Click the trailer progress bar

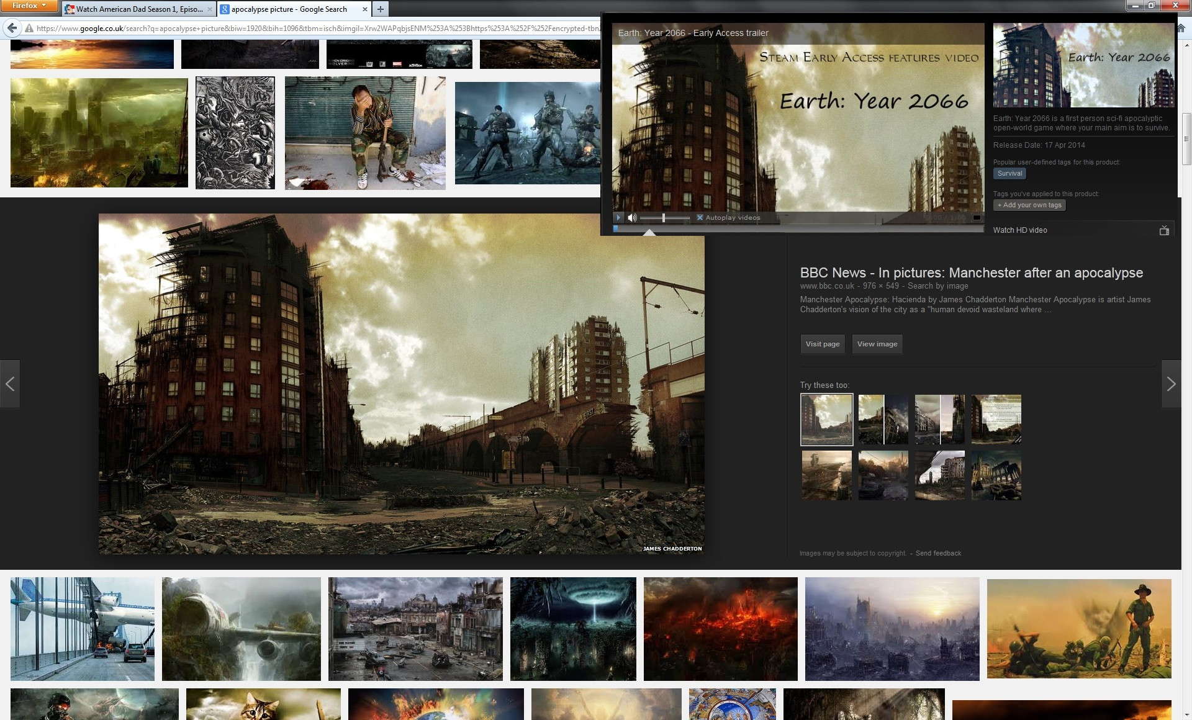point(798,228)
